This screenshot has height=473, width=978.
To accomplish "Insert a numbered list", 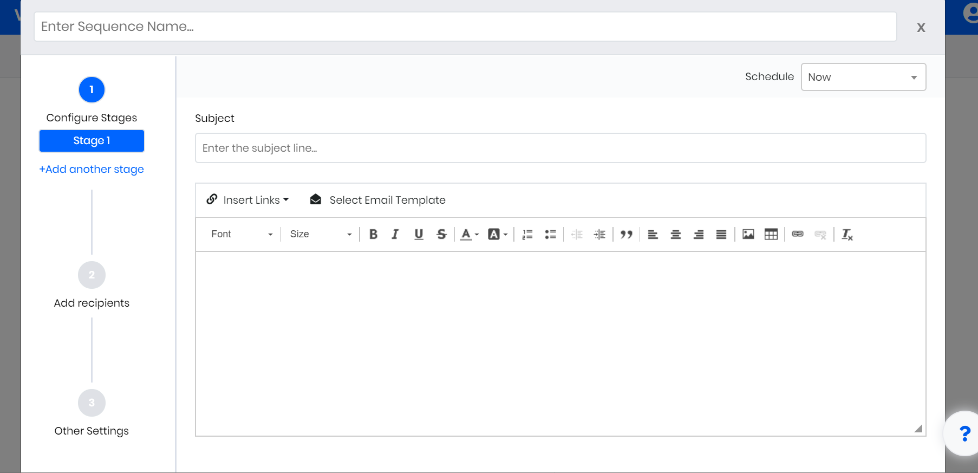I will tap(527, 234).
